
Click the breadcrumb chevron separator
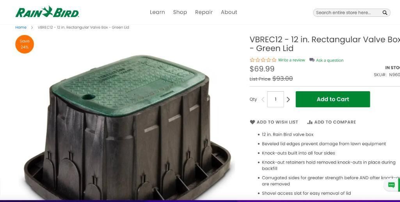[x=32, y=27]
